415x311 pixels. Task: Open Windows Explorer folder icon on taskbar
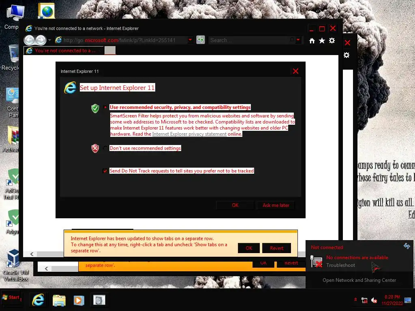[59, 300]
